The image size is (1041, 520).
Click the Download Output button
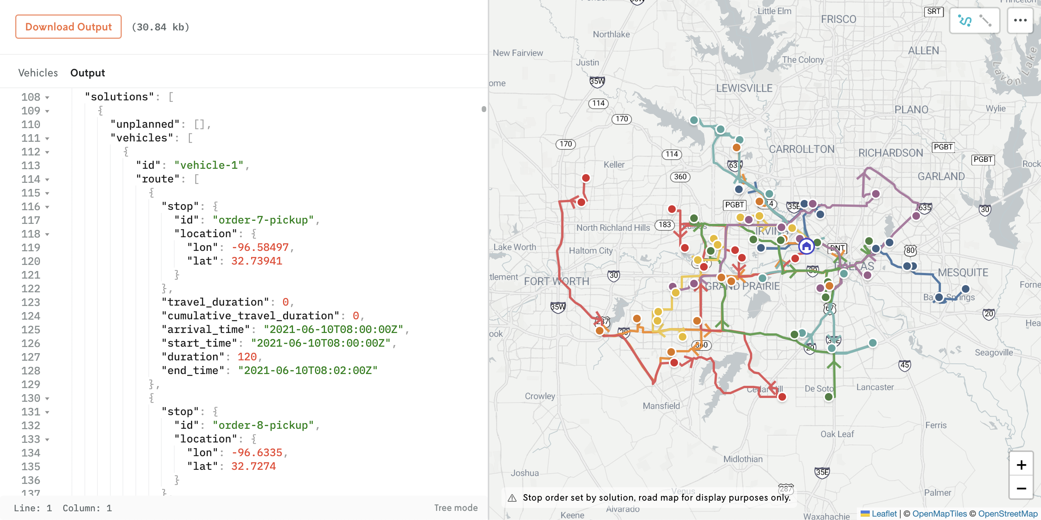point(68,27)
